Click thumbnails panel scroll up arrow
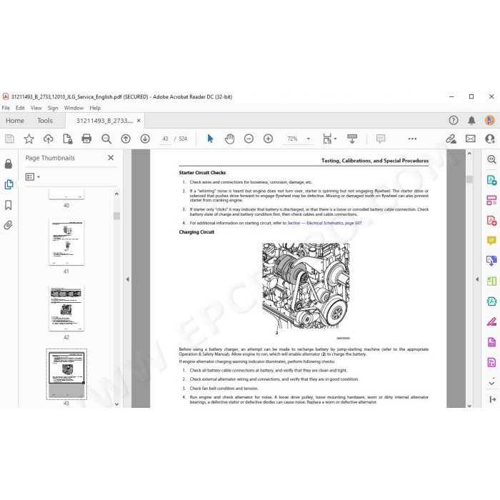Image resolution: width=500 pixels, height=500 pixels. [x=116, y=194]
